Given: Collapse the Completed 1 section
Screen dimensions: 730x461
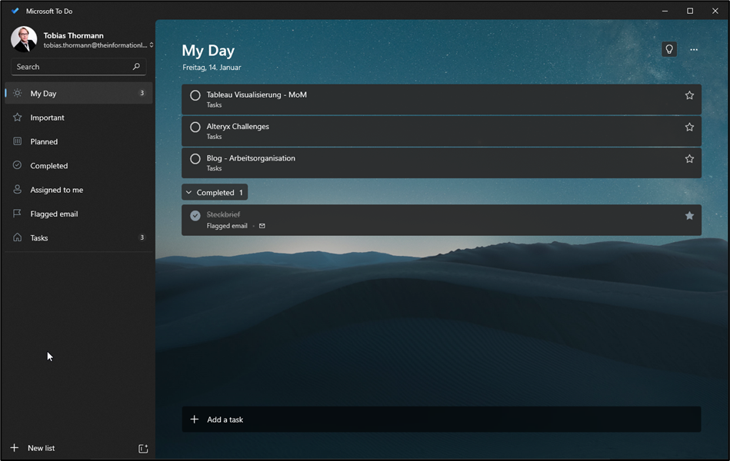Looking at the screenshot, I should coord(215,192).
